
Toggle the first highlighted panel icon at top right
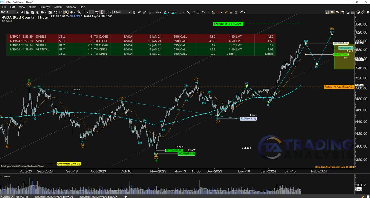pyautogui.click(x=327, y=12)
